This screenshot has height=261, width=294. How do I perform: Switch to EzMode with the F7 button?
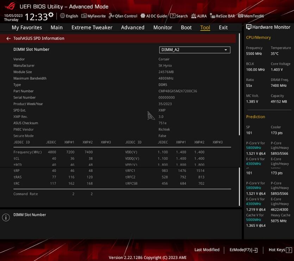click(243, 250)
